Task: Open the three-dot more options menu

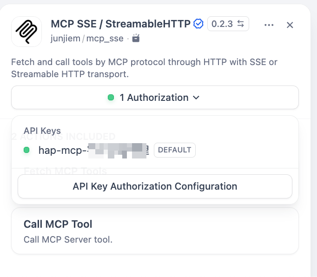Action: pos(269,25)
